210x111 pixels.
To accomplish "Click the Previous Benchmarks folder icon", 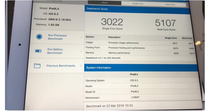I will click(37, 66).
